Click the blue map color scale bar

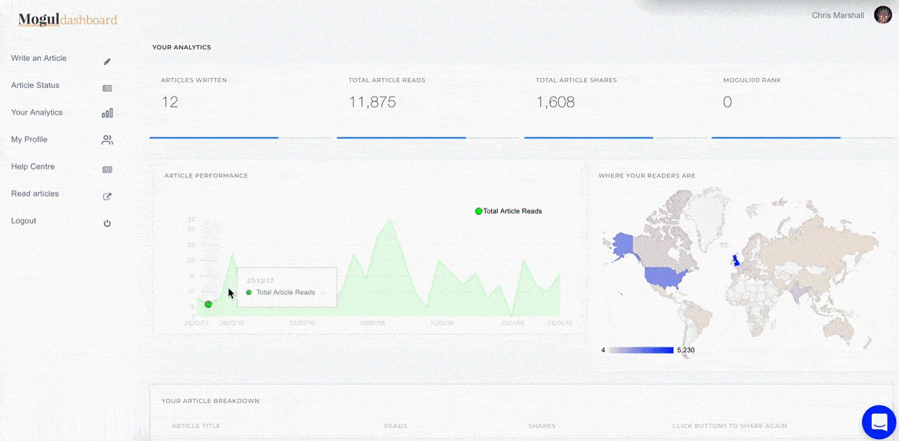pyautogui.click(x=641, y=350)
